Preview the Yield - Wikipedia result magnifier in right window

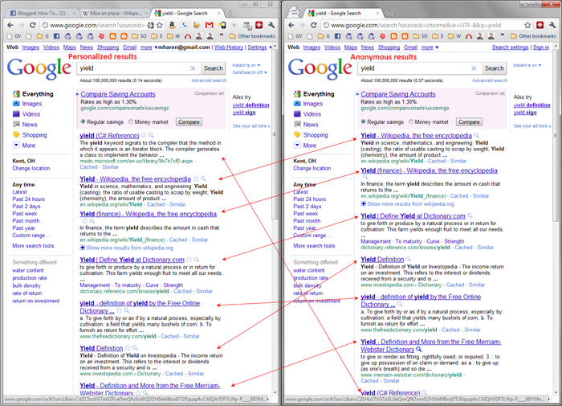477,135
